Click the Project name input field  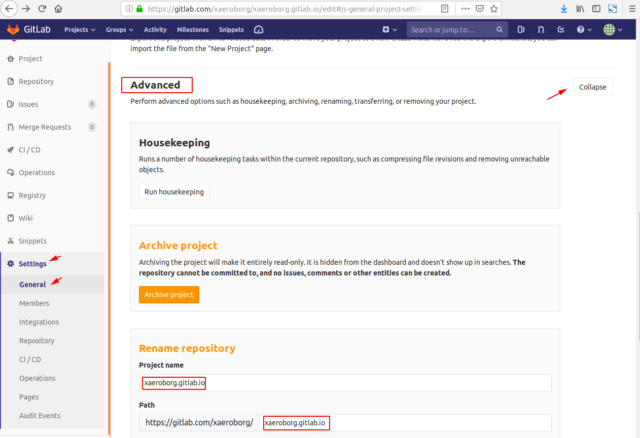[345, 383]
